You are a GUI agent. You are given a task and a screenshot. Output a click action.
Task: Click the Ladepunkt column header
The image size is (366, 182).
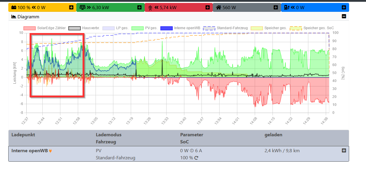click(x=23, y=135)
